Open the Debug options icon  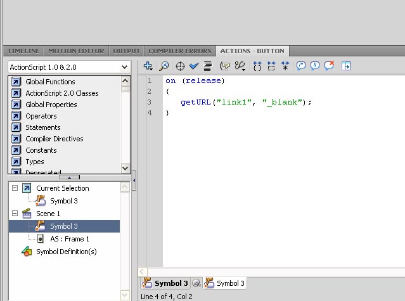click(240, 65)
